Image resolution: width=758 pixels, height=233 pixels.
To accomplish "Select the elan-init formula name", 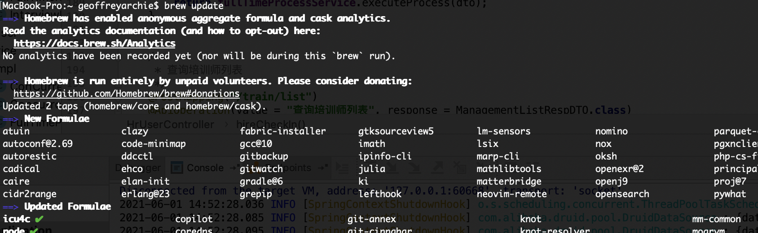I will [145, 181].
